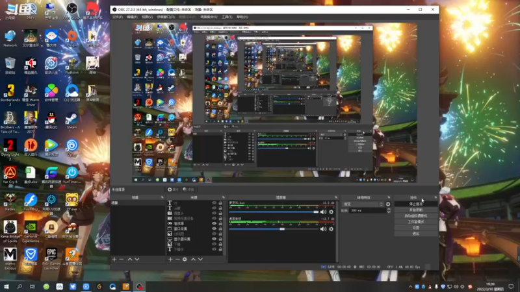Open the Origin desktop shortcut
The width and height of the screenshot is (520, 292).
[71, 38]
